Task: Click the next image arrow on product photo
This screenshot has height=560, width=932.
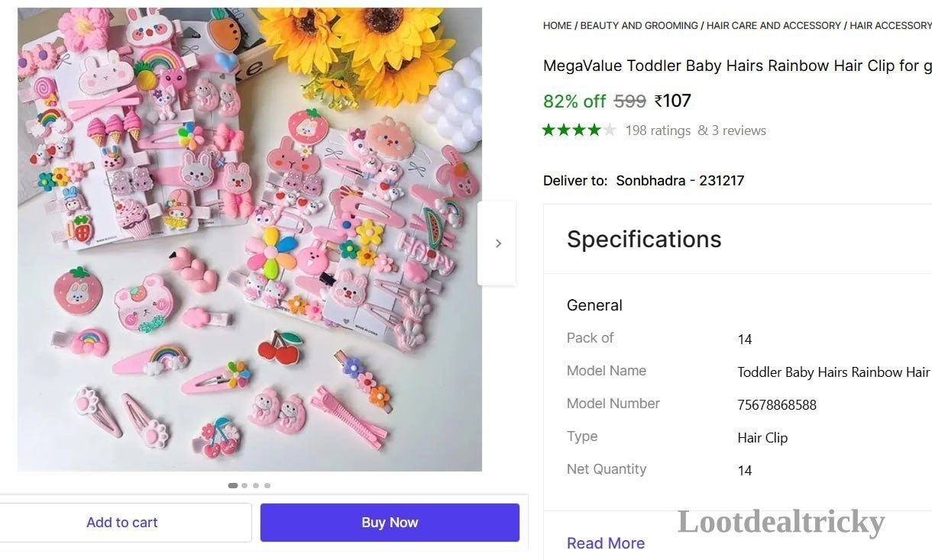Action: pos(497,243)
